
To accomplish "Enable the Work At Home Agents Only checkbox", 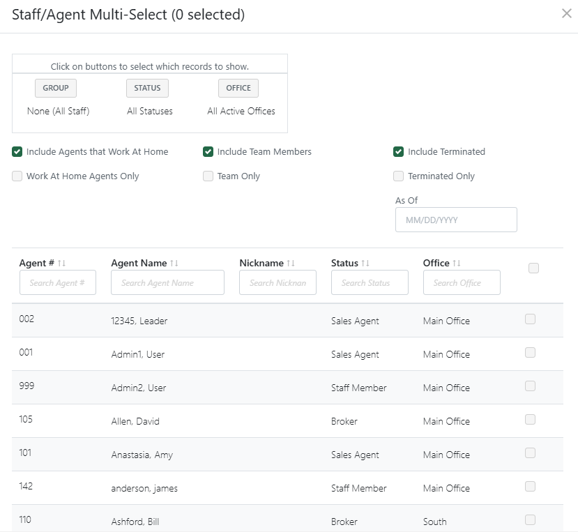I will (17, 176).
